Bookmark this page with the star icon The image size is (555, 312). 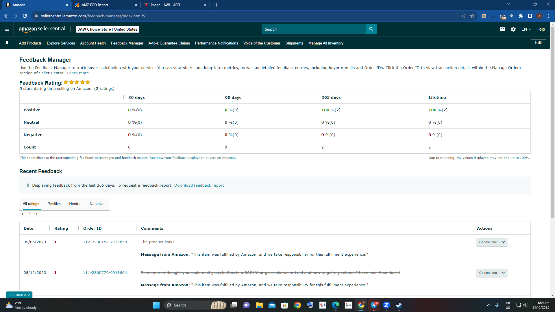472,16
